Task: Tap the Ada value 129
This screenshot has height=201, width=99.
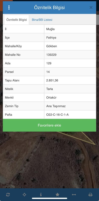Action: 49,63
